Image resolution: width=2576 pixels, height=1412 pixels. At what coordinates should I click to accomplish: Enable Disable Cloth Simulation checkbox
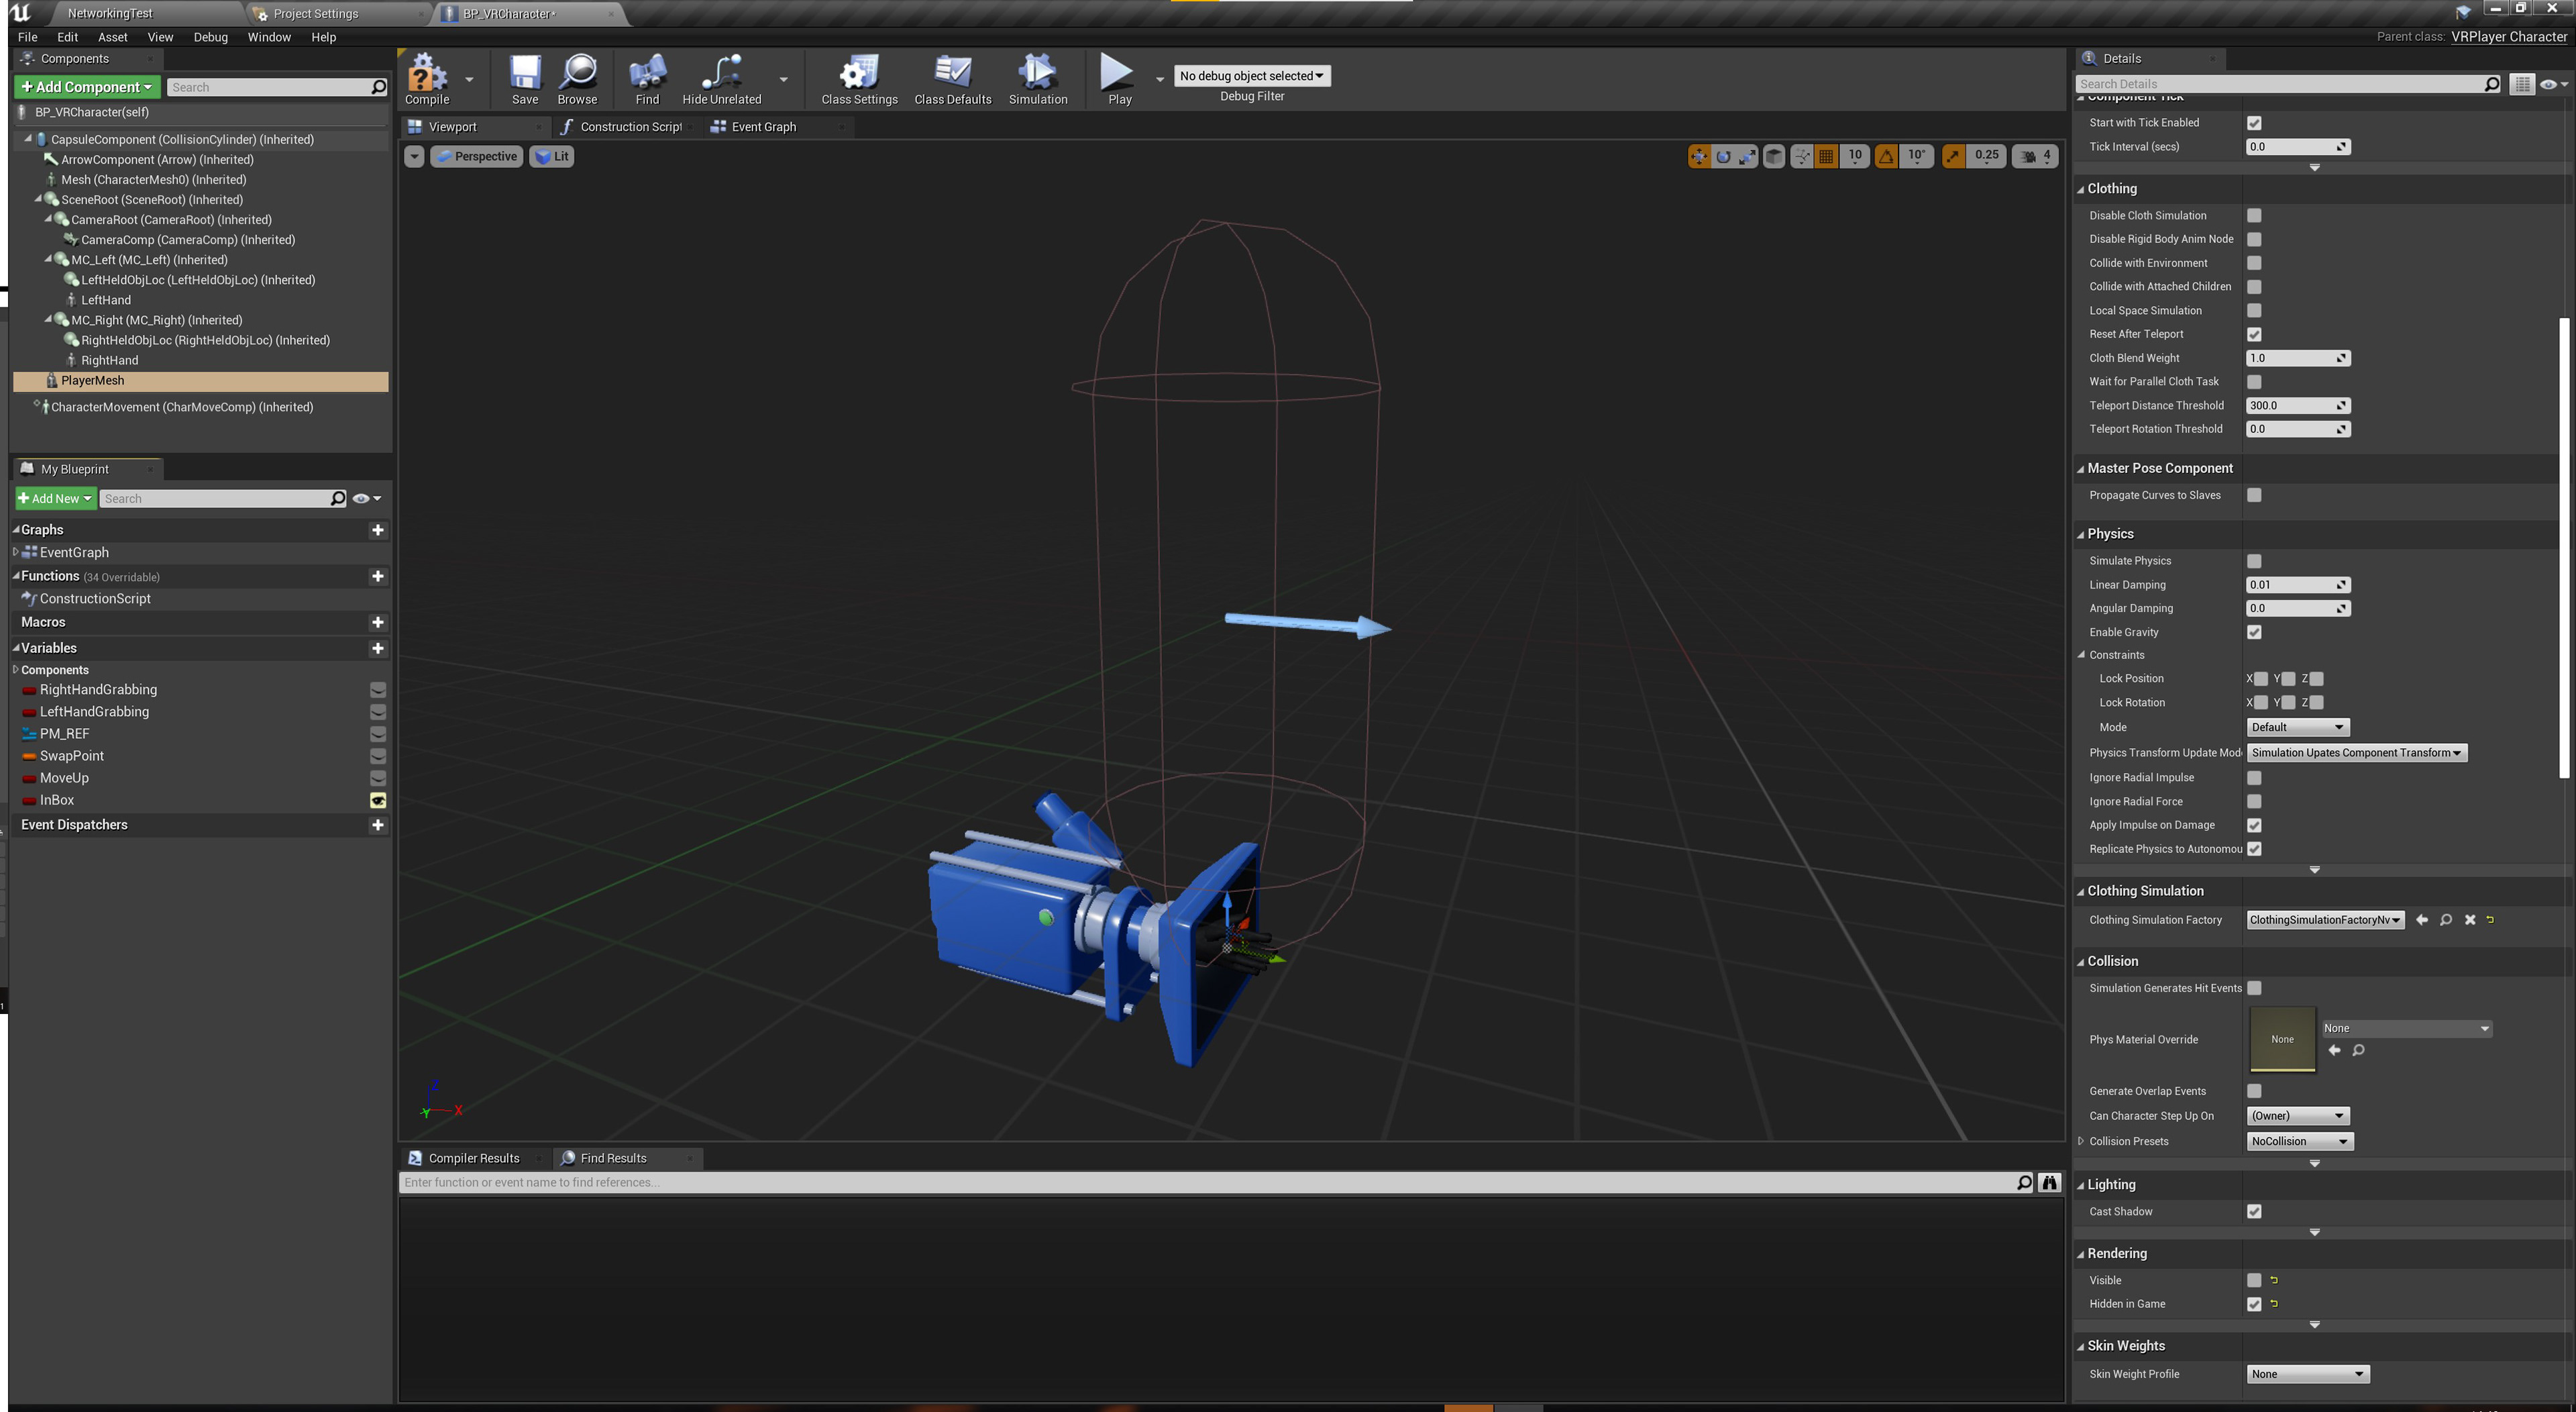point(2254,215)
